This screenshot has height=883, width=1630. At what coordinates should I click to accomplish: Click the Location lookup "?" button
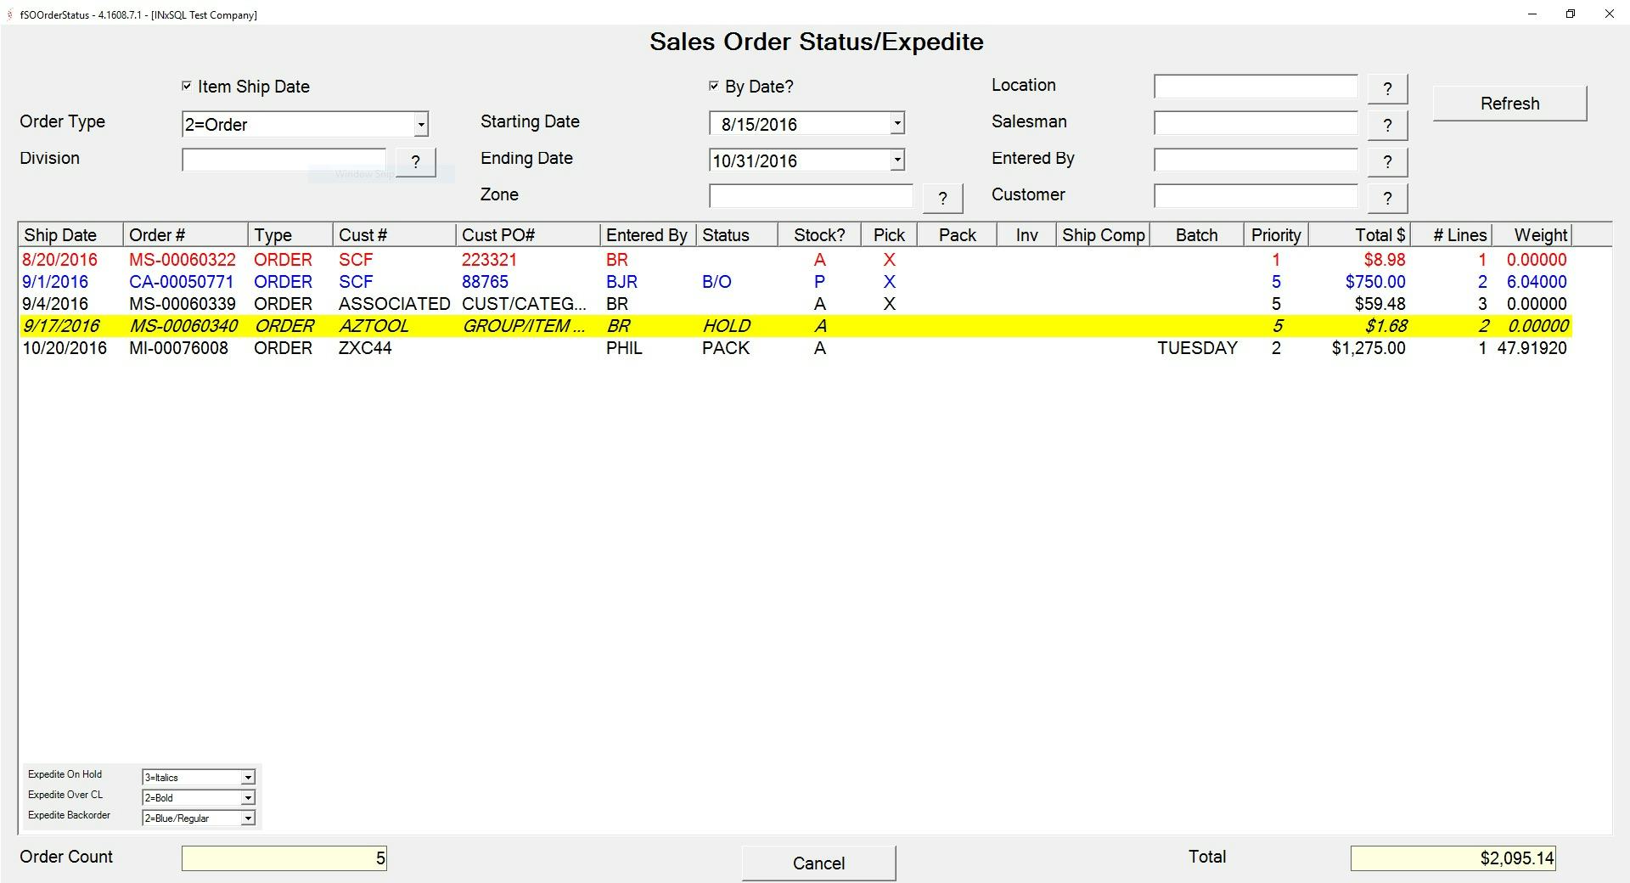point(1387,87)
